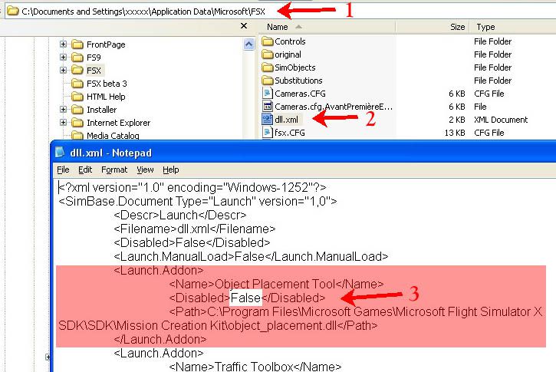
Task: Click the Substitutions folder icon
Action: [x=268, y=81]
